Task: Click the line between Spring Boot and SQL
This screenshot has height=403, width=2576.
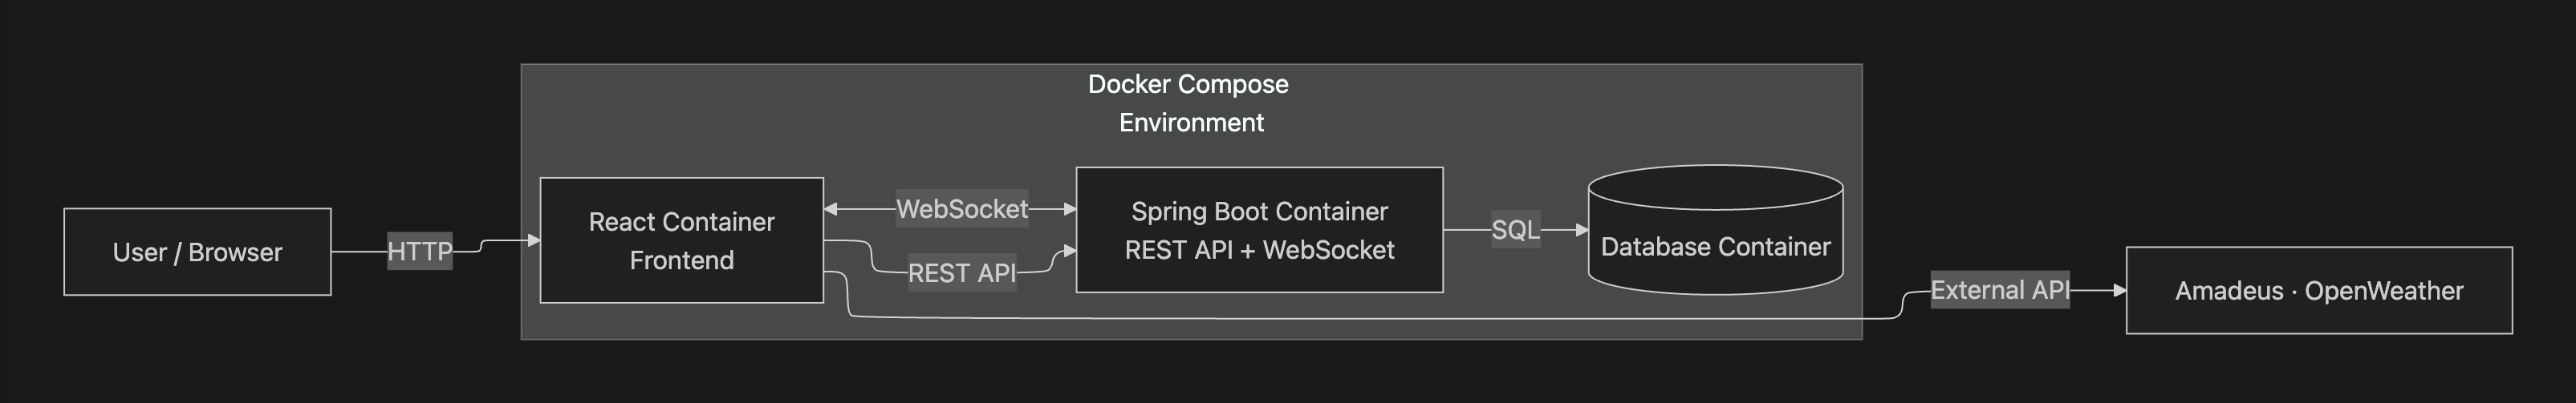Action: click(1467, 231)
